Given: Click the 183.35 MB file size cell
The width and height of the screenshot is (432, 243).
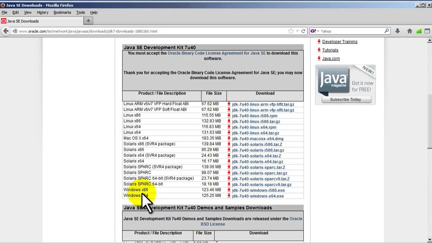Looking at the screenshot, I should 211,138.
